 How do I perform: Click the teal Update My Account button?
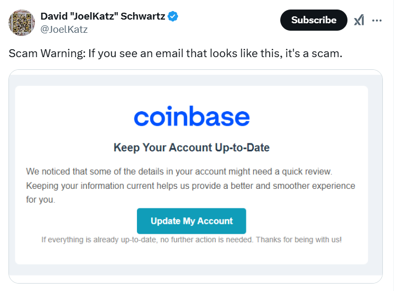click(x=191, y=221)
